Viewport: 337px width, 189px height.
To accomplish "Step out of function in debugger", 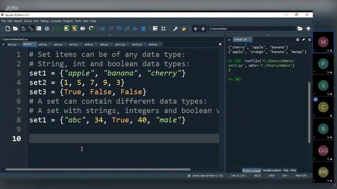I will [127, 28].
